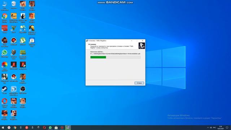Click the file path text being extracted
This screenshot has height=130, width=231.
pos(115,54)
